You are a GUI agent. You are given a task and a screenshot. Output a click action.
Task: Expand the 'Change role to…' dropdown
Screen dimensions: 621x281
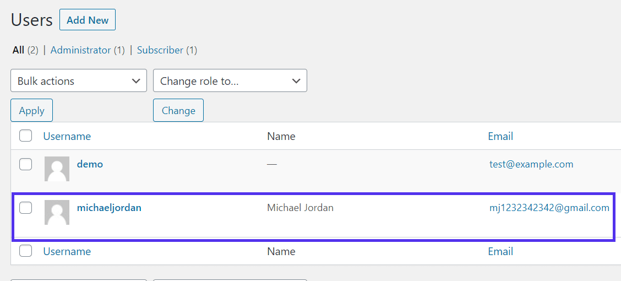(230, 80)
